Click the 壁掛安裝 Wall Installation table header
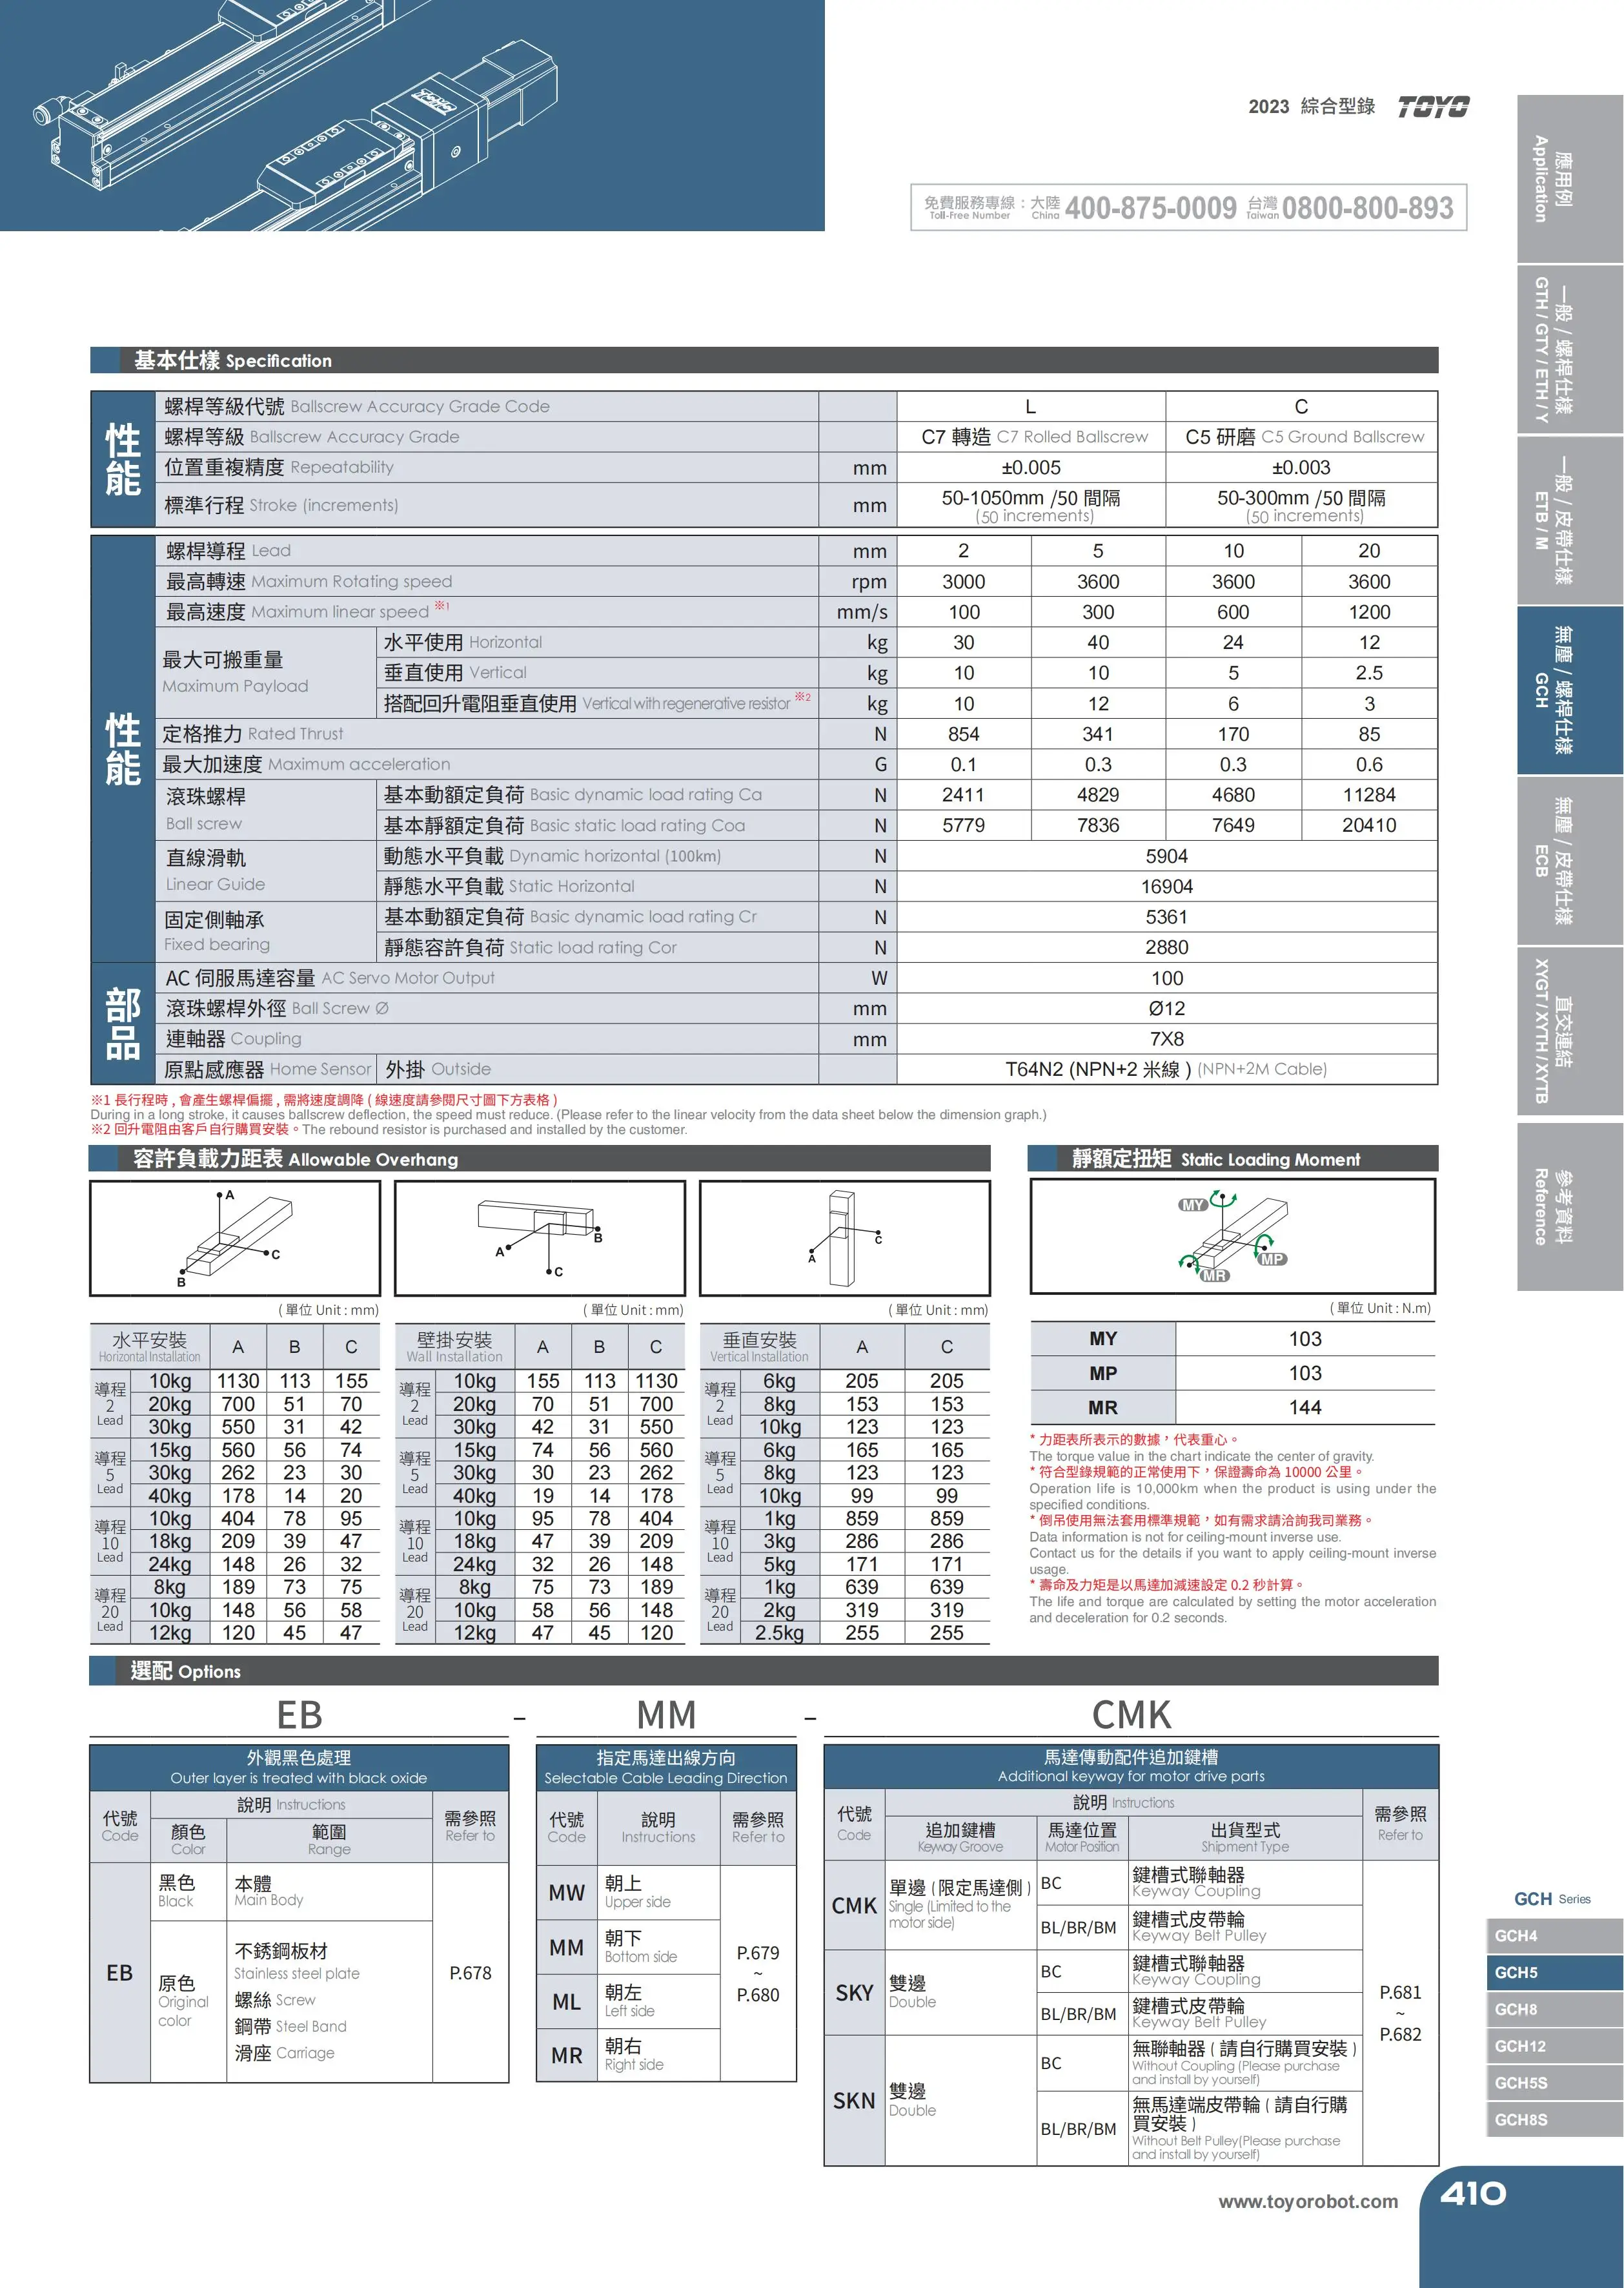1624x2288 pixels. click(455, 1346)
